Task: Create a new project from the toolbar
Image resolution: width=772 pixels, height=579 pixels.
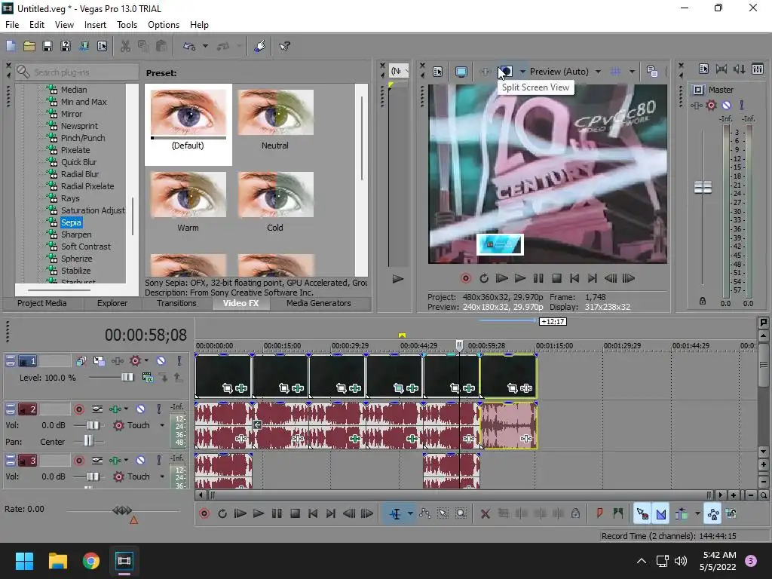Action: (x=11, y=46)
